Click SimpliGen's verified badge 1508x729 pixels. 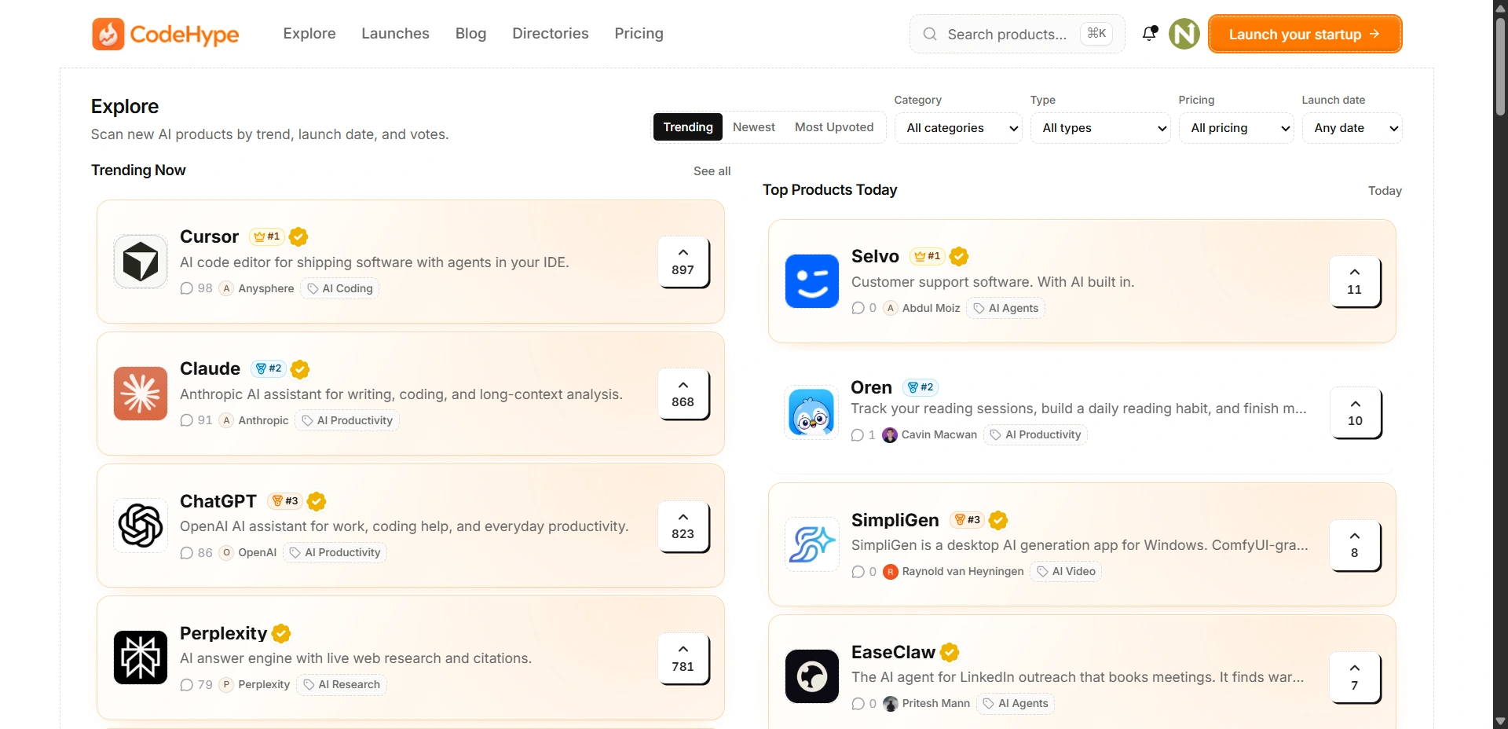998,520
